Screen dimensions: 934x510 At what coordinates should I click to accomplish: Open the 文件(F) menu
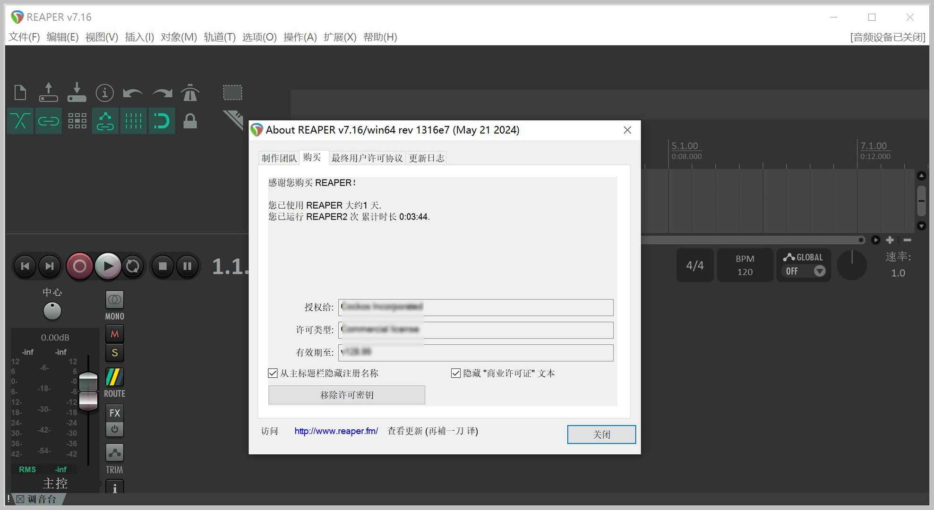point(23,37)
